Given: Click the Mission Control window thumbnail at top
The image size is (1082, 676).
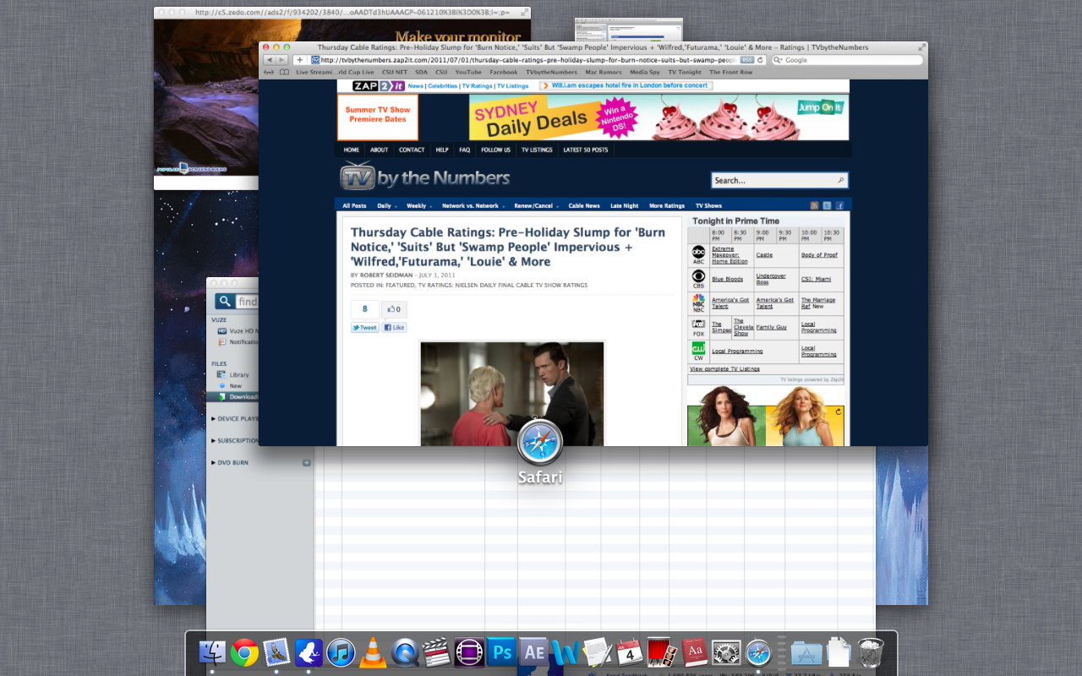Looking at the screenshot, I should point(629,30).
